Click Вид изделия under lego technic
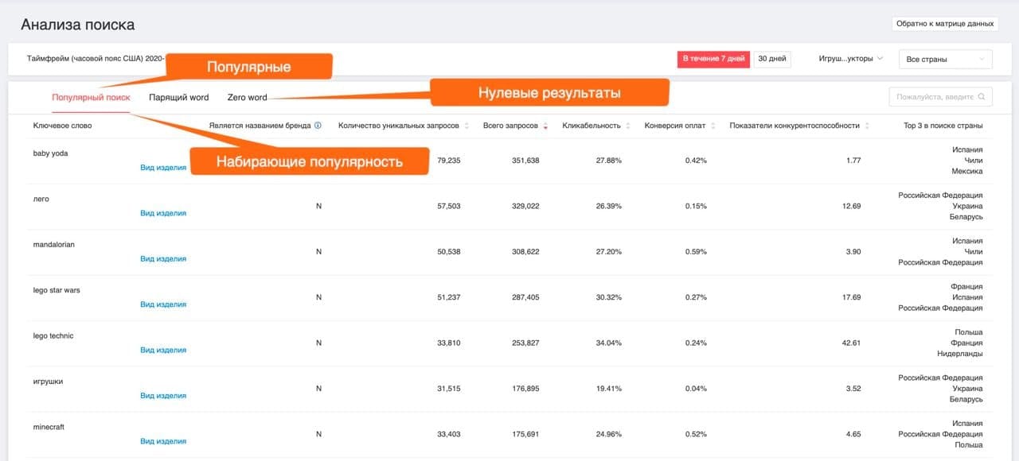The image size is (1019, 461). tap(163, 350)
